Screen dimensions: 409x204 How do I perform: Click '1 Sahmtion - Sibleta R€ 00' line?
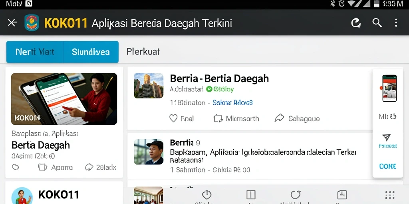click(x=210, y=170)
